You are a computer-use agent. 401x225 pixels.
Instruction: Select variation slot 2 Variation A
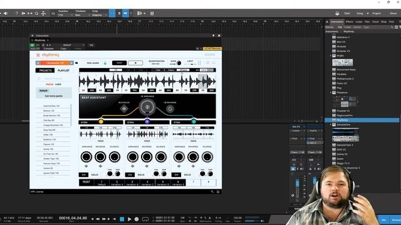117,182
